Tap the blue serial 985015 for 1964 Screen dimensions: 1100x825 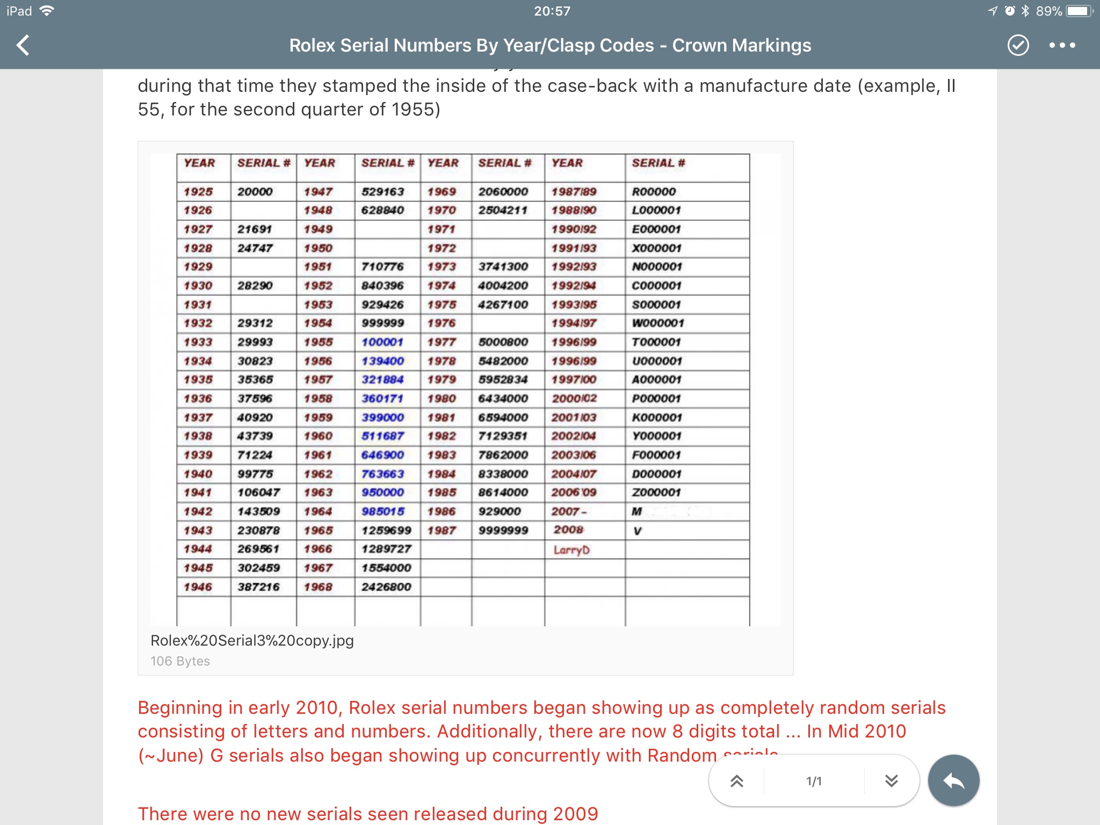tap(382, 511)
